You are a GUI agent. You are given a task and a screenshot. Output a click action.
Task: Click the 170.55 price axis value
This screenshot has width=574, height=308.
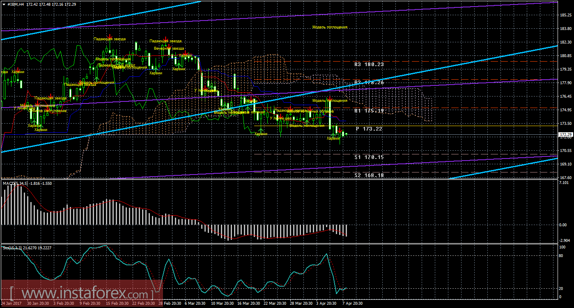566,151
